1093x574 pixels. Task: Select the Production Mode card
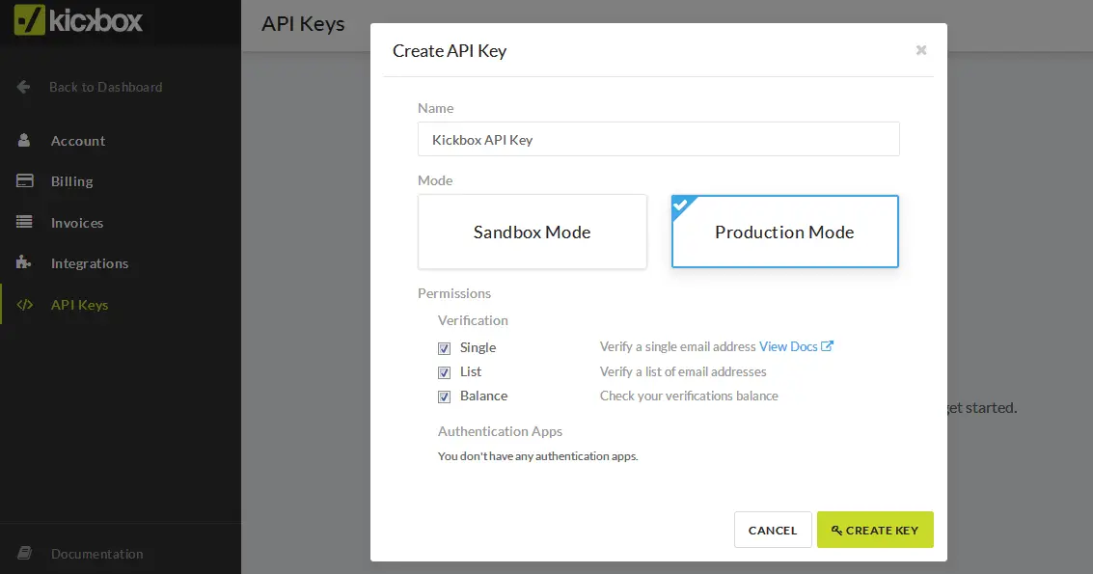pos(784,232)
